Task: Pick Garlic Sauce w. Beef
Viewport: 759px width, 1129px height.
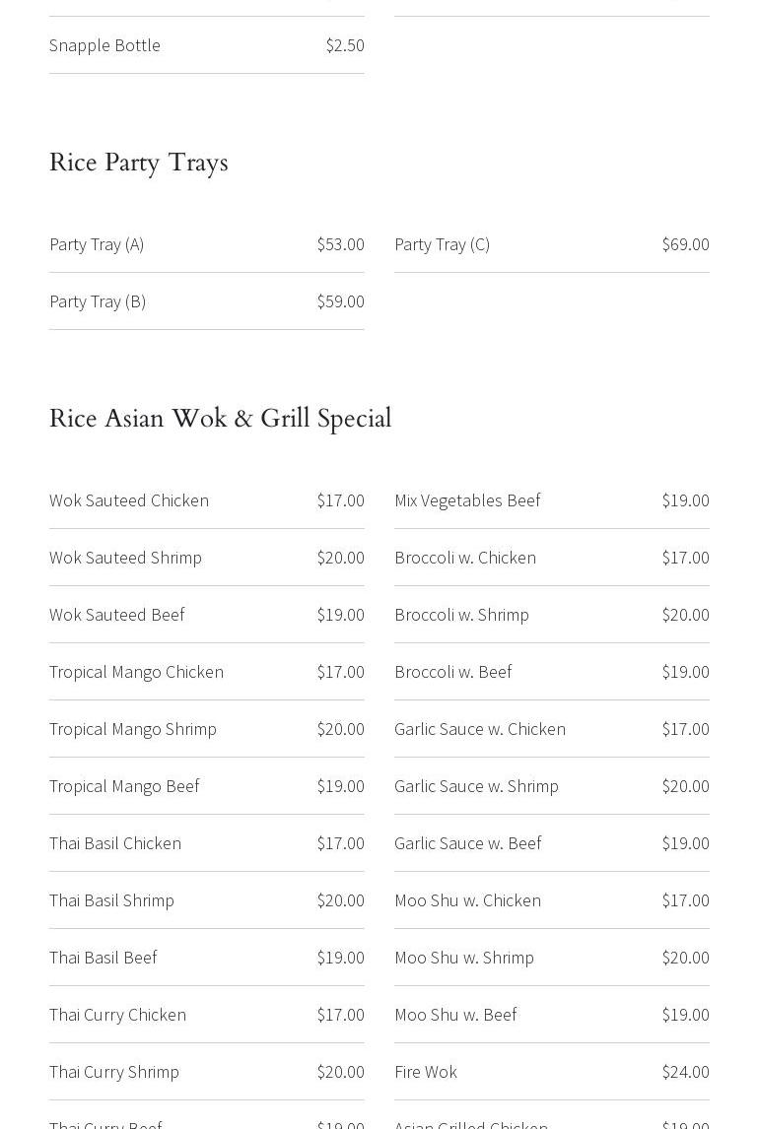Action: (x=467, y=843)
